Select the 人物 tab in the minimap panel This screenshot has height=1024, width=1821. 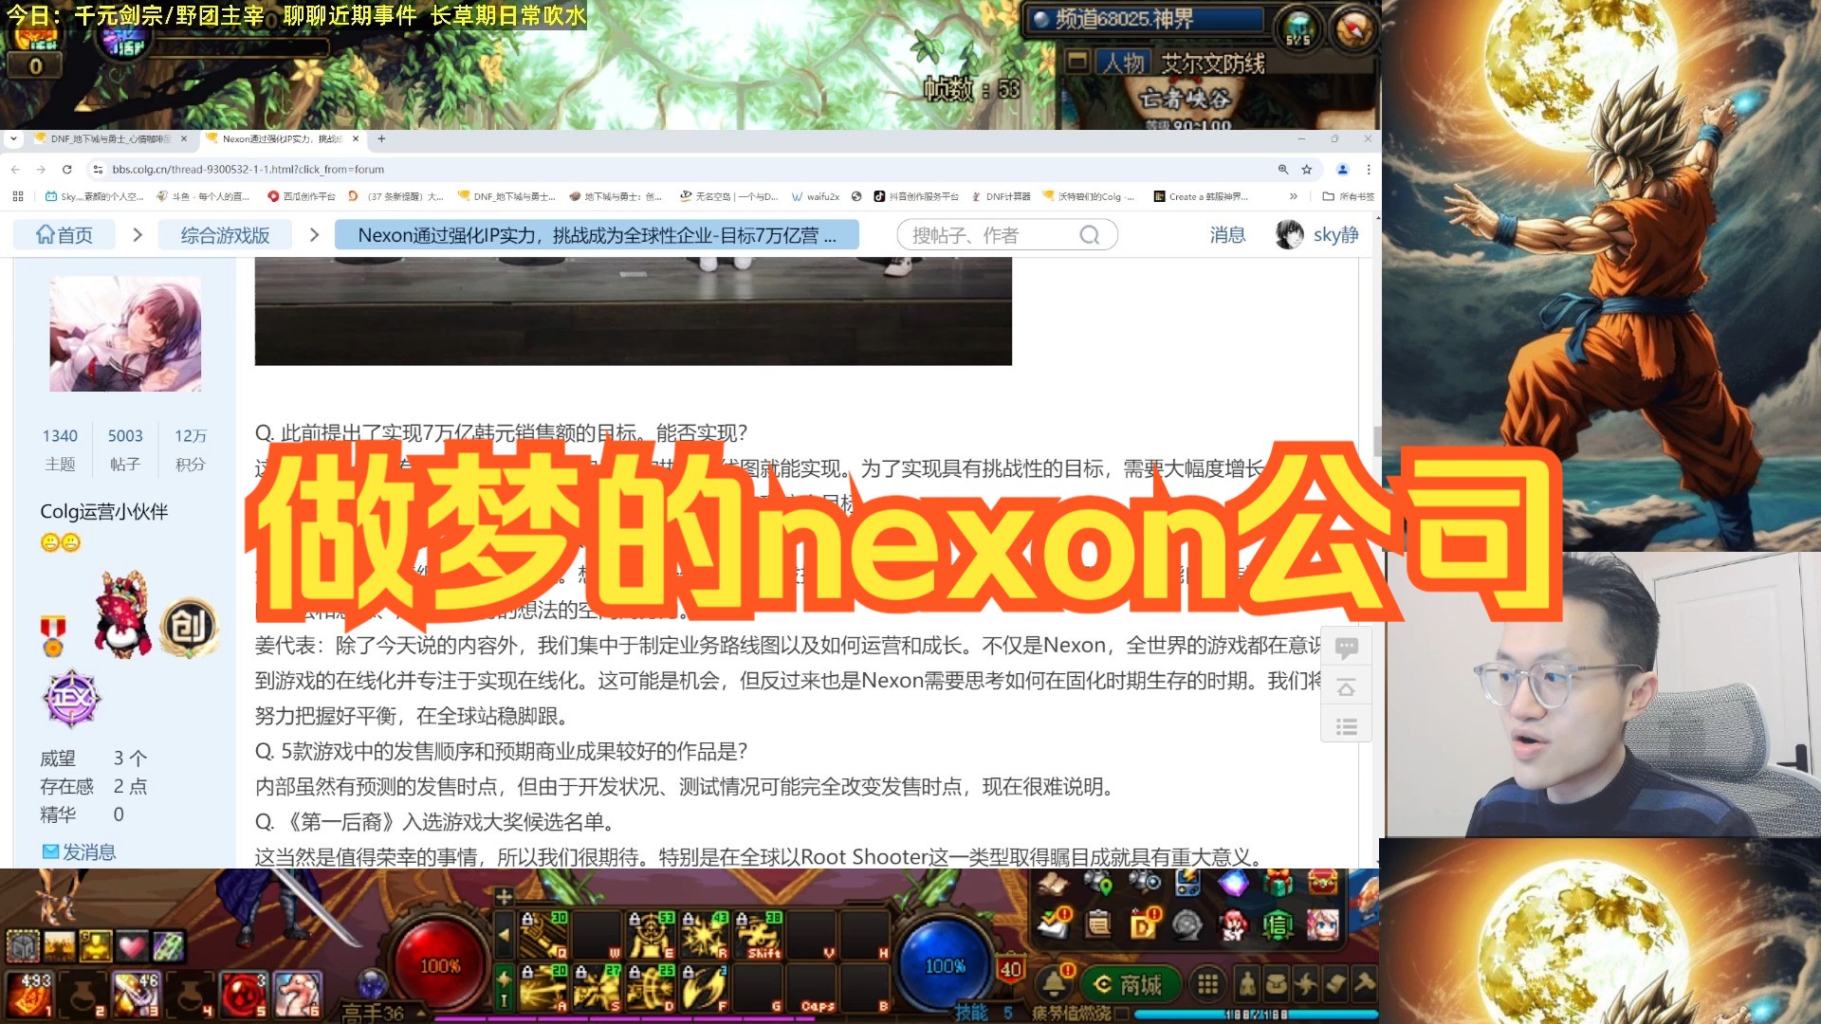(x=1124, y=64)
